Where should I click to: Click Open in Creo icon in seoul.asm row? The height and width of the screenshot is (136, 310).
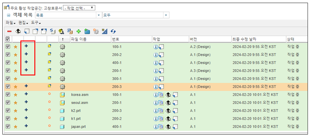[x=168, y=103]
